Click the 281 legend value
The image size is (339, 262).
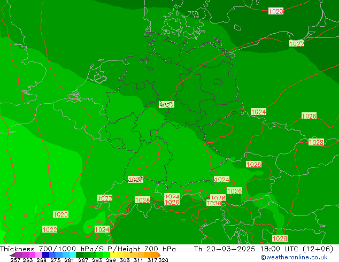pos(69,260)
